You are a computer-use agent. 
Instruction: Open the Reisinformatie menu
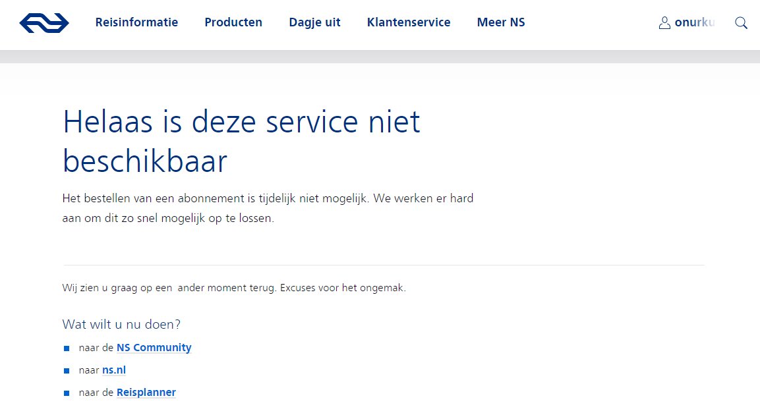136,22
